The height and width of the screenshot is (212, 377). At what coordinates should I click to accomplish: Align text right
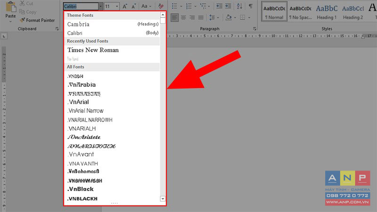point(192,17)
